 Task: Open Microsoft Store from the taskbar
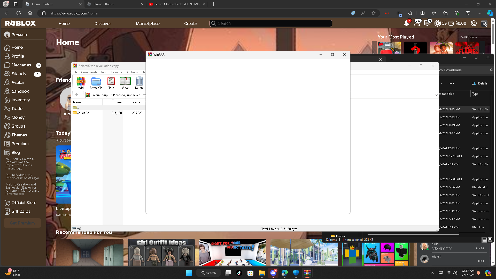coord(250,273)
